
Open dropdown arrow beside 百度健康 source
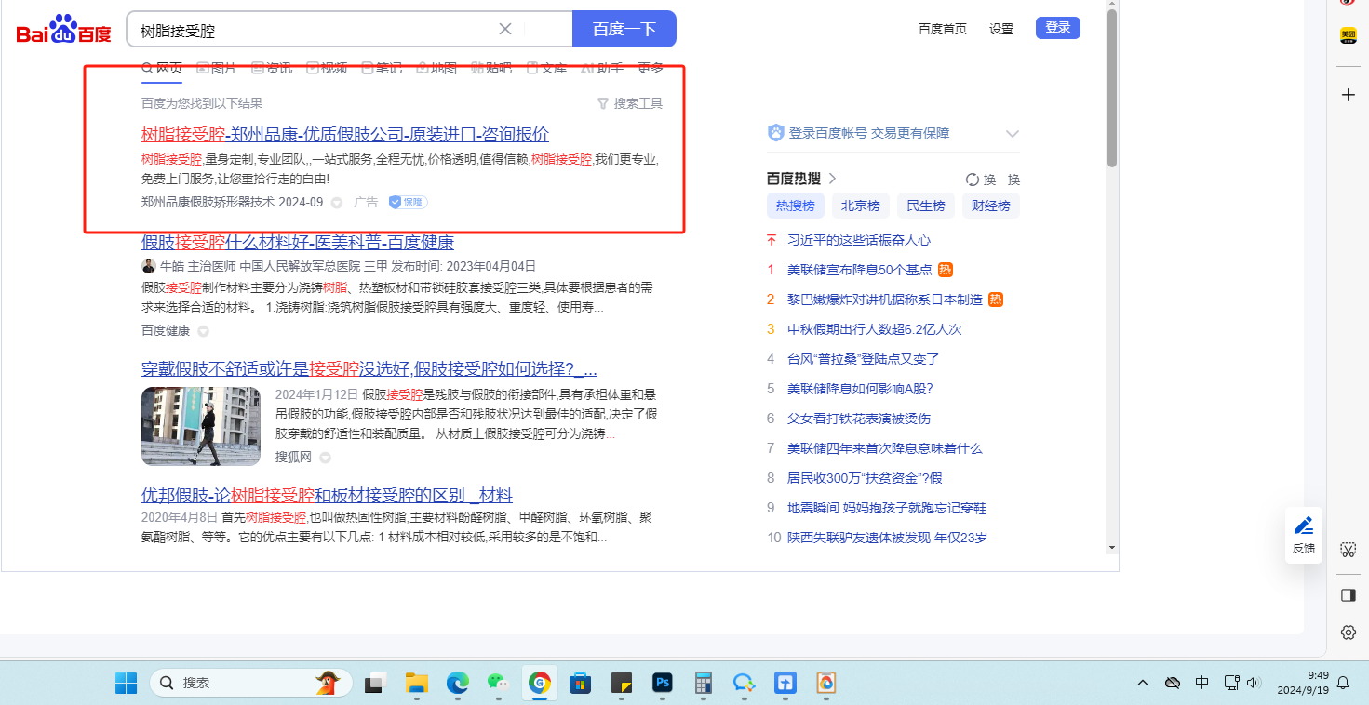pyautogui.click(x=203, y=331)
